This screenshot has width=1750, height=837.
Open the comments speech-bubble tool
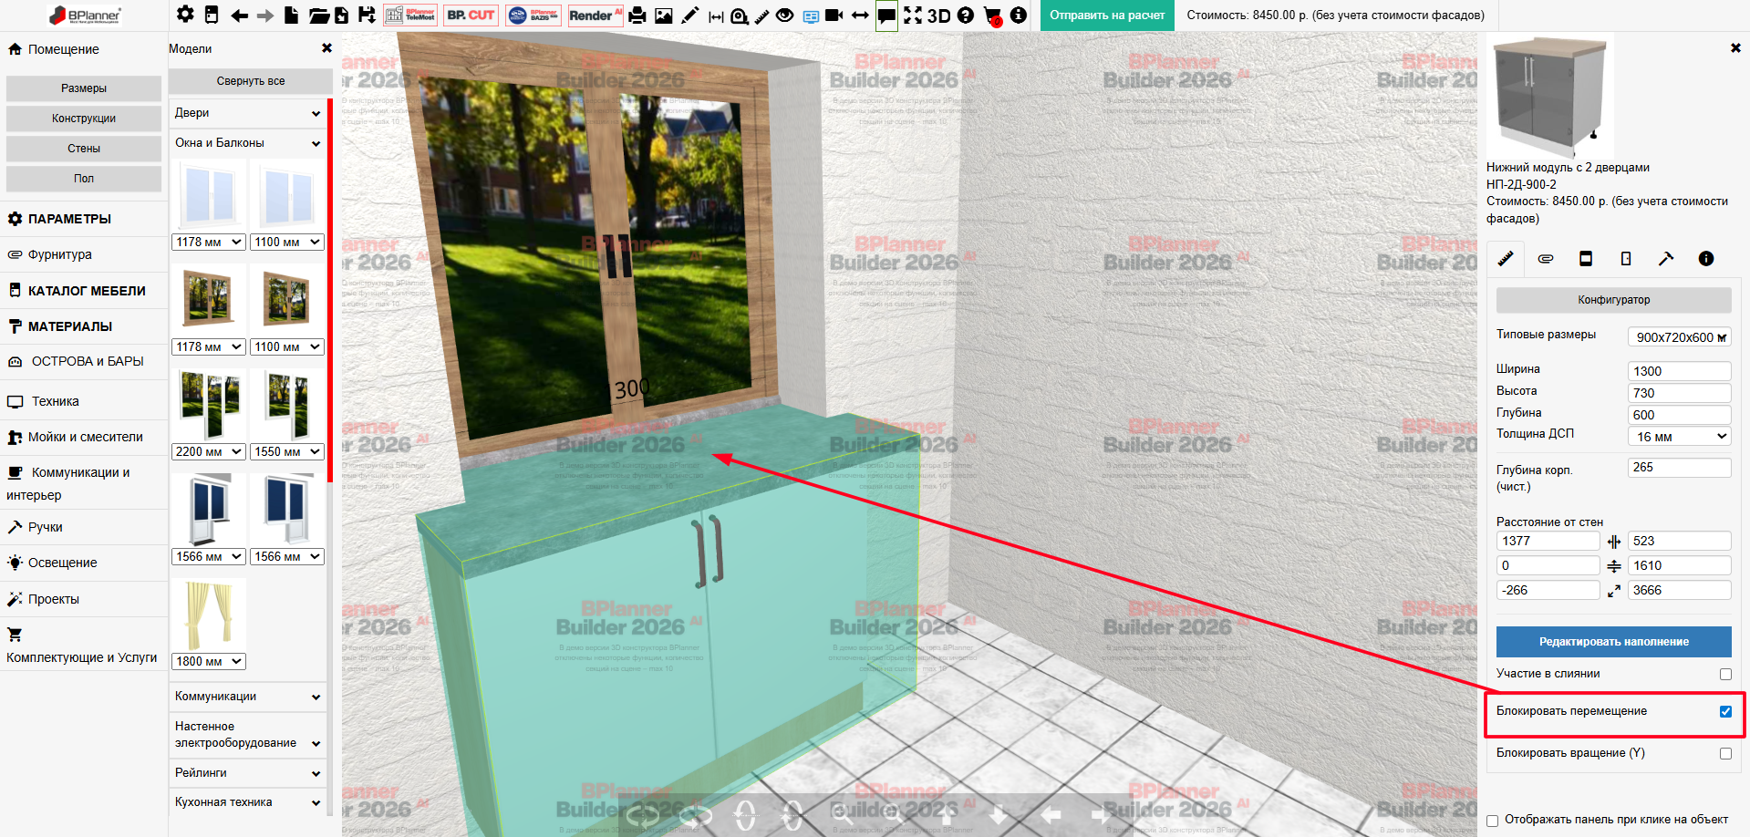[886, 15]
